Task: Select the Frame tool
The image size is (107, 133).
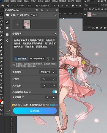Action: click(1, 32)
